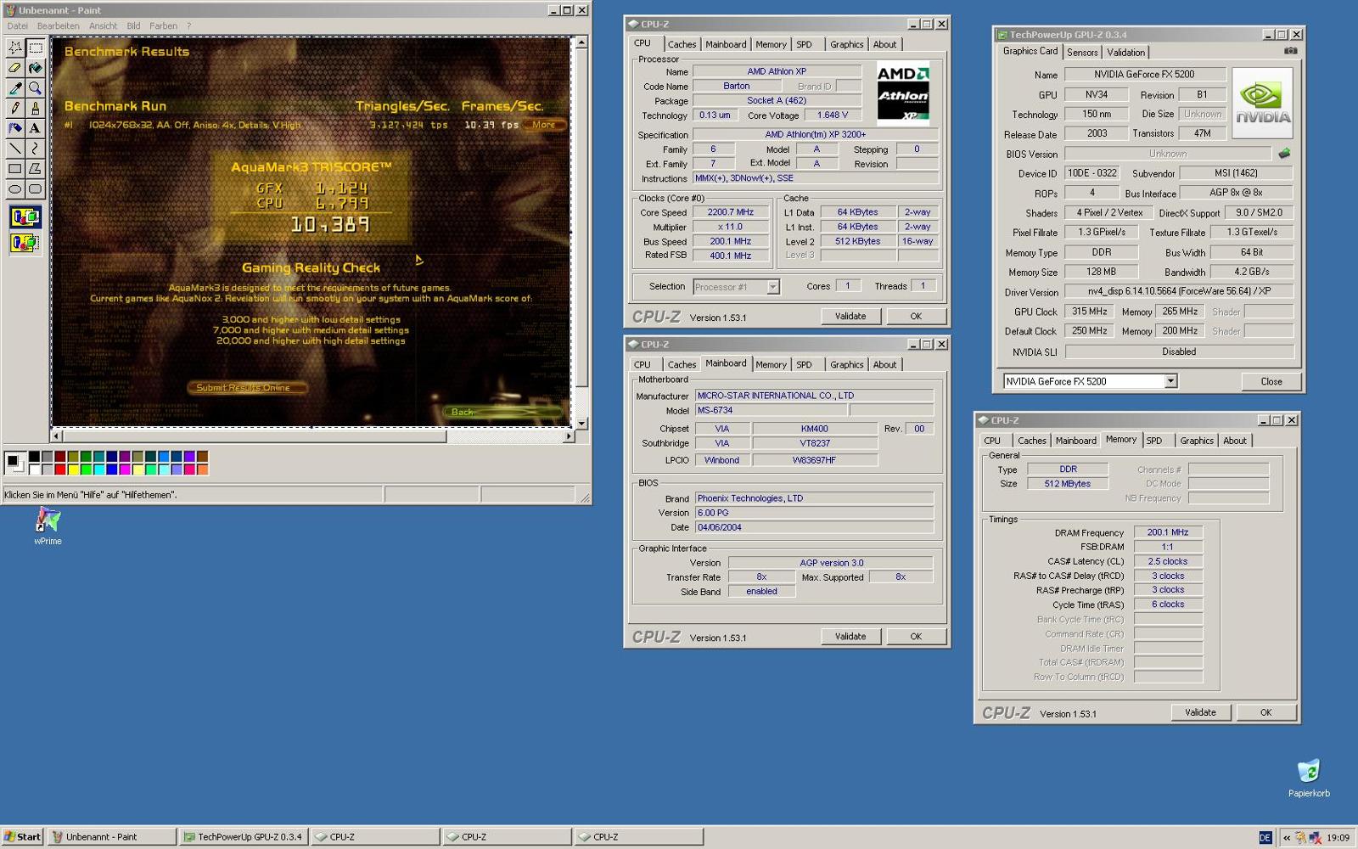Click the motherboard Model field MS-6734
The image size is (1358, 849).
point(770,410)
